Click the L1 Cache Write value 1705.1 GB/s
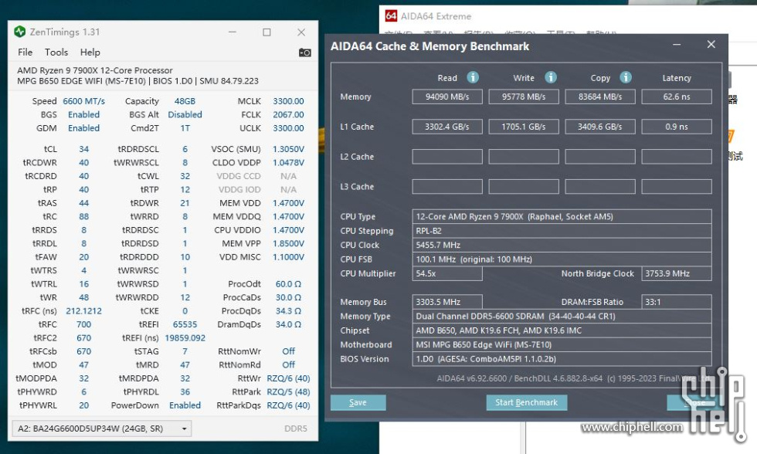This screenshot has height=454, width=757. (524, 127)
